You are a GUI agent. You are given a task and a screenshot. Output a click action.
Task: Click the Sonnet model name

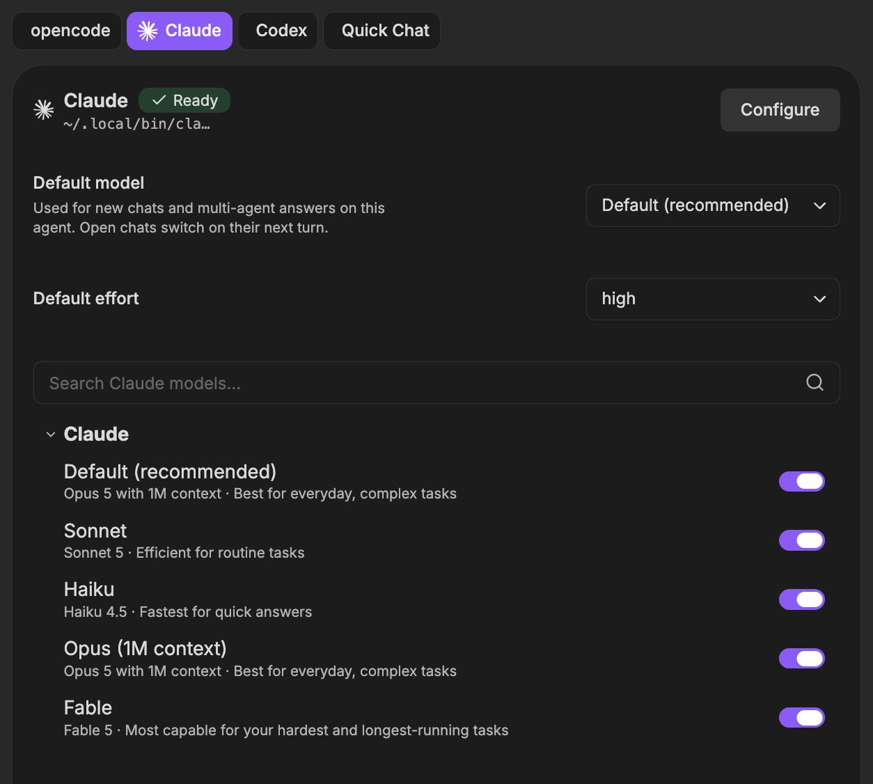point(95,531)
